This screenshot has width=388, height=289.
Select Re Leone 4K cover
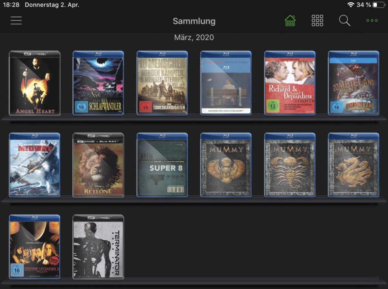98,165
